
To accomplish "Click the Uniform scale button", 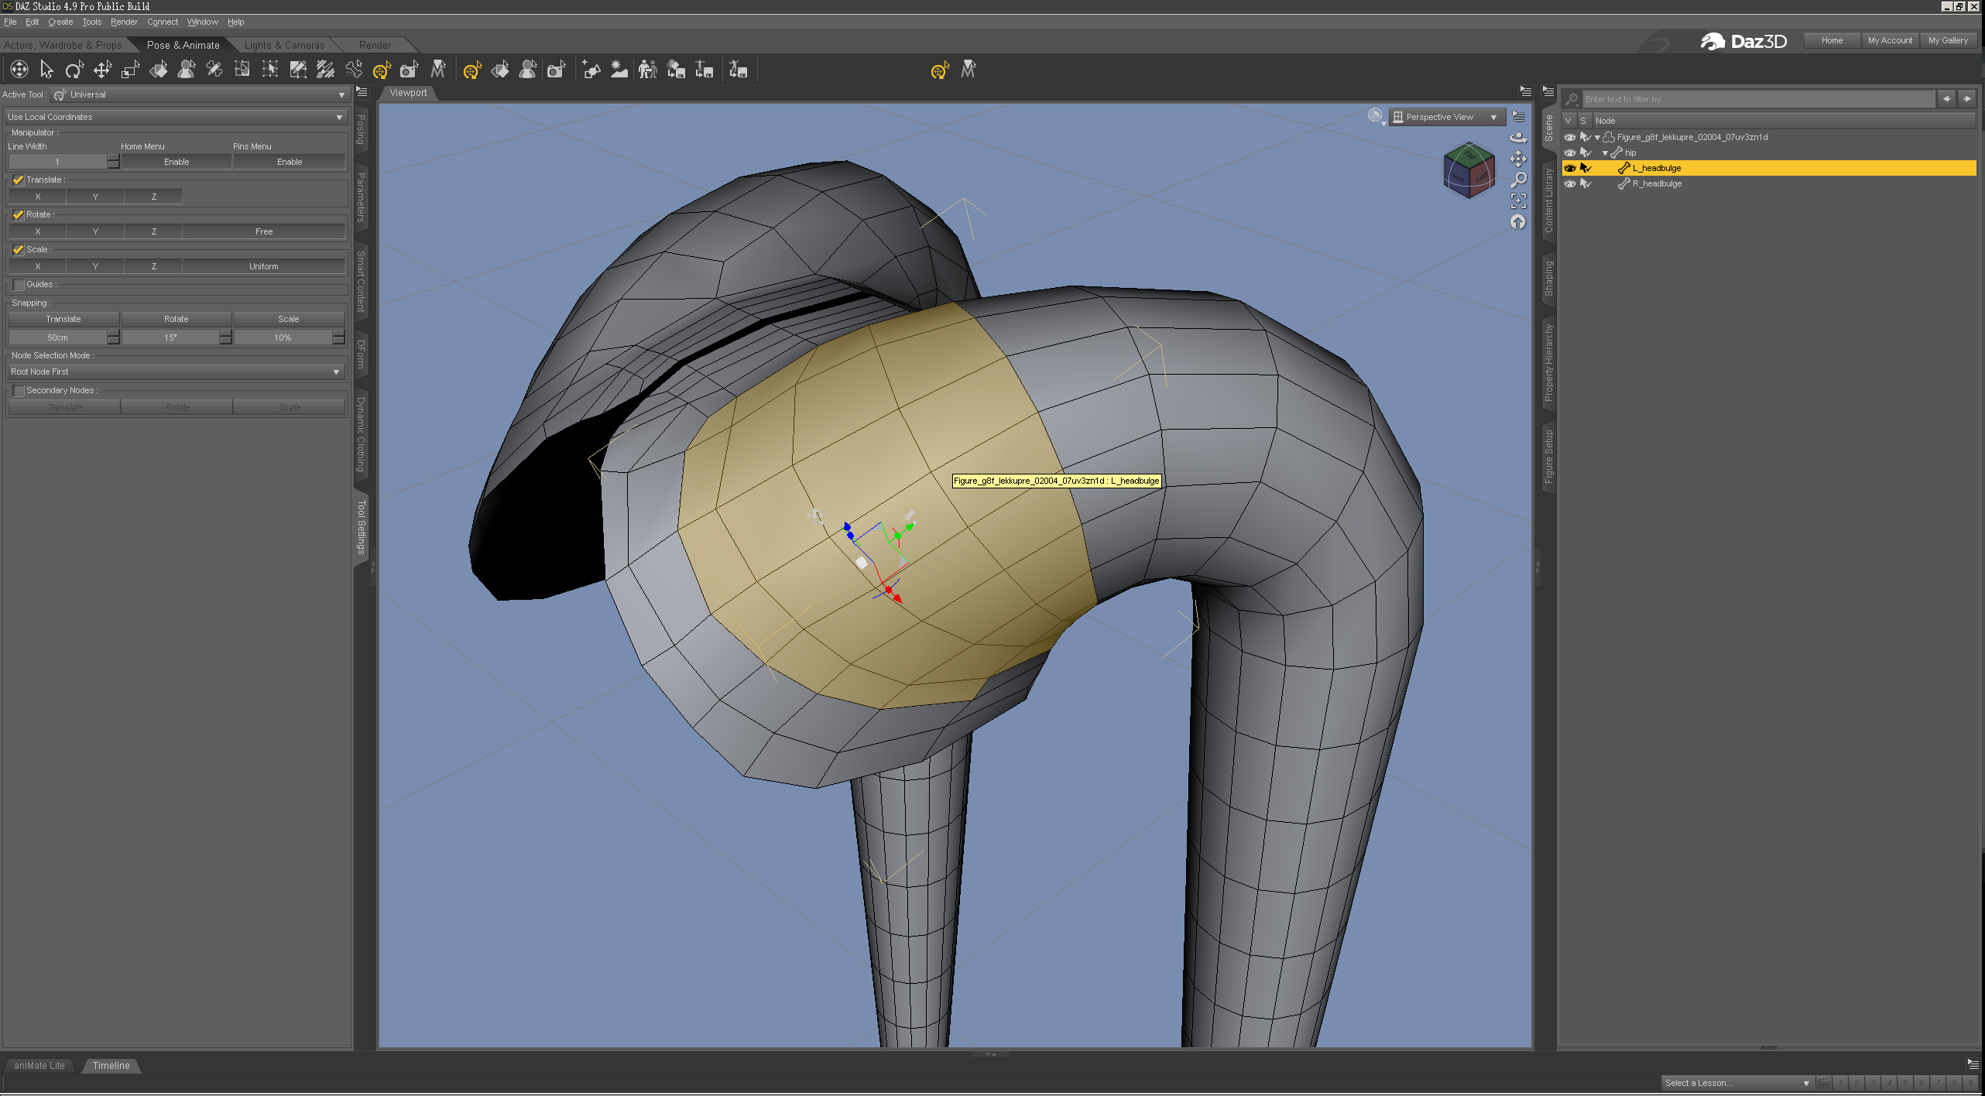I will [263, 266].
